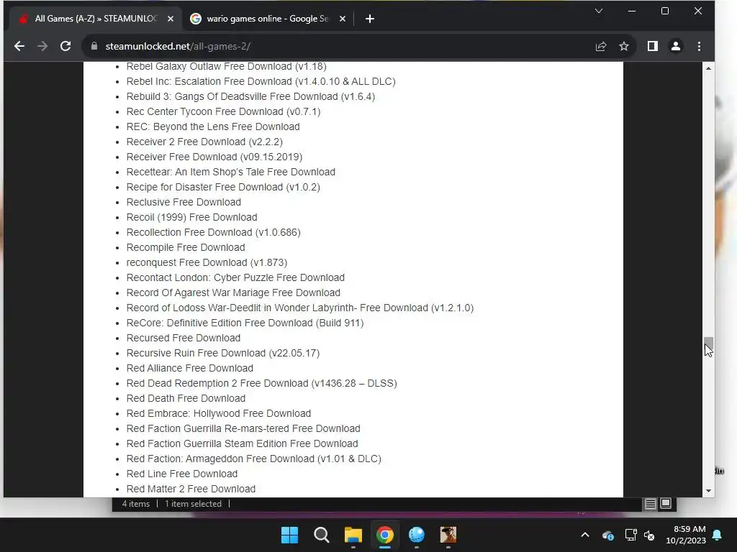This screenshot has width=737, height=552.
Task: Click Chrome icon in taskbar
Action: 385,535
